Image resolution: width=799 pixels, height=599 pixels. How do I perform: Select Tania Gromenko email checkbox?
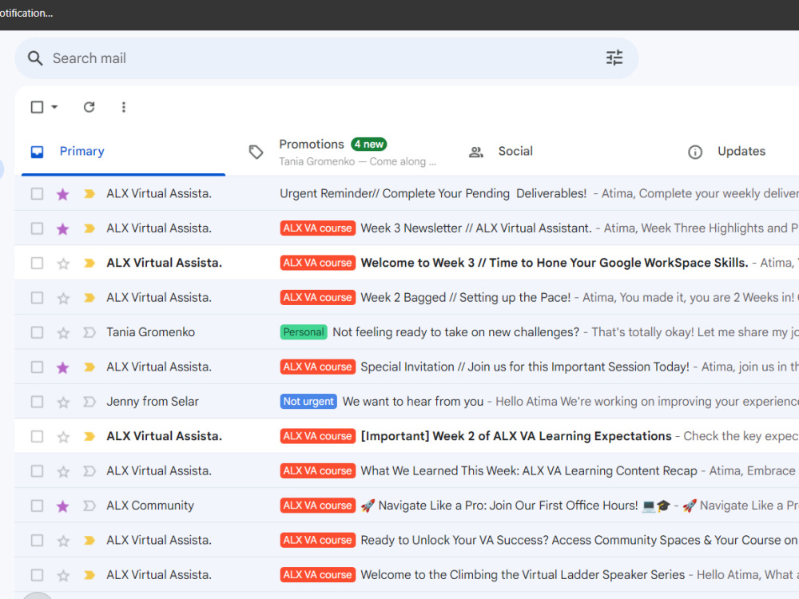pyautogui.click(x=37, y=332)
